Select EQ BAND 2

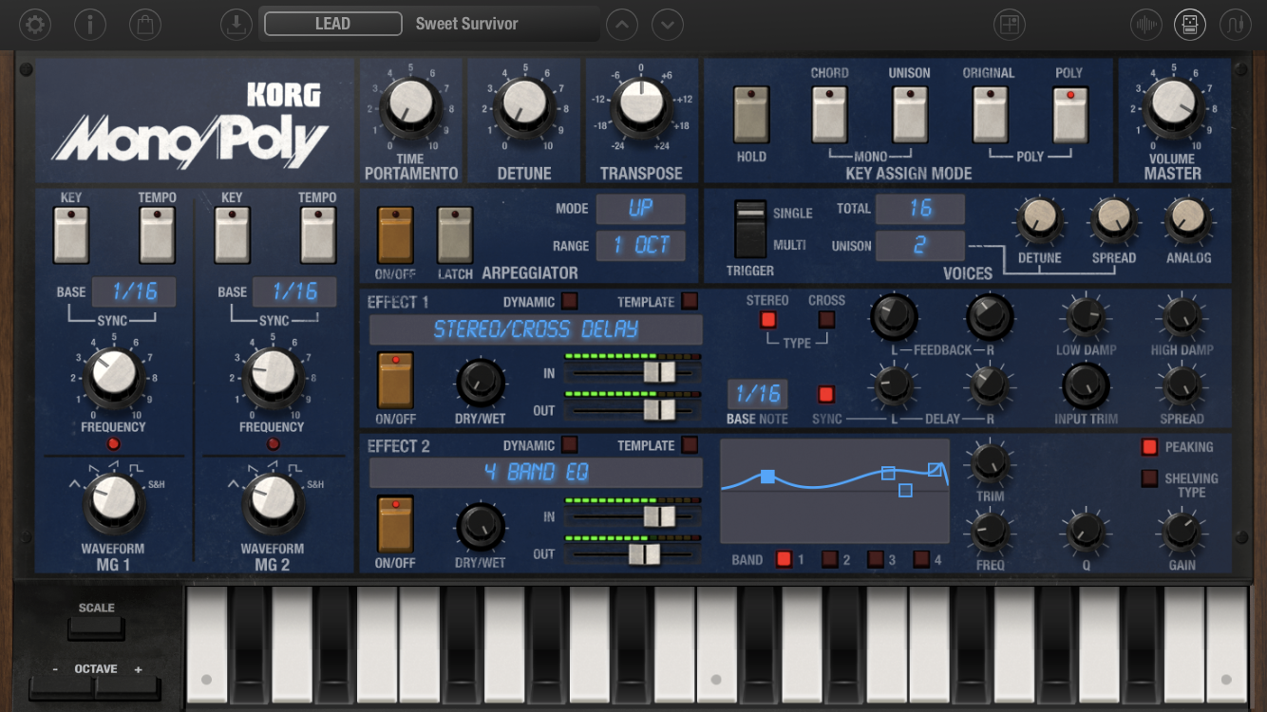click(x=829, y=559)
